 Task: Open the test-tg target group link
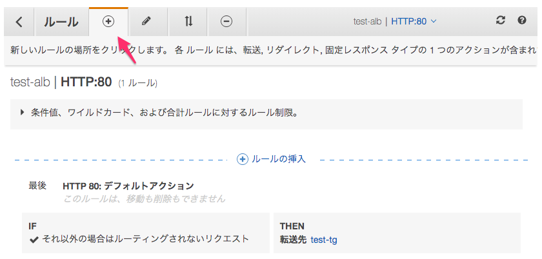point(324,240)
